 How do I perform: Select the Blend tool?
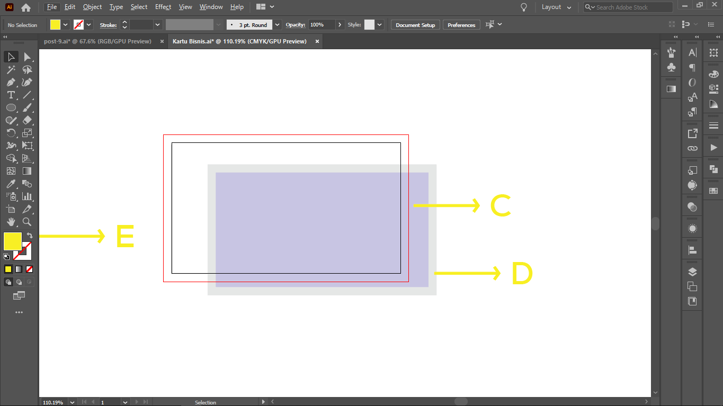(x=28, y=184)
